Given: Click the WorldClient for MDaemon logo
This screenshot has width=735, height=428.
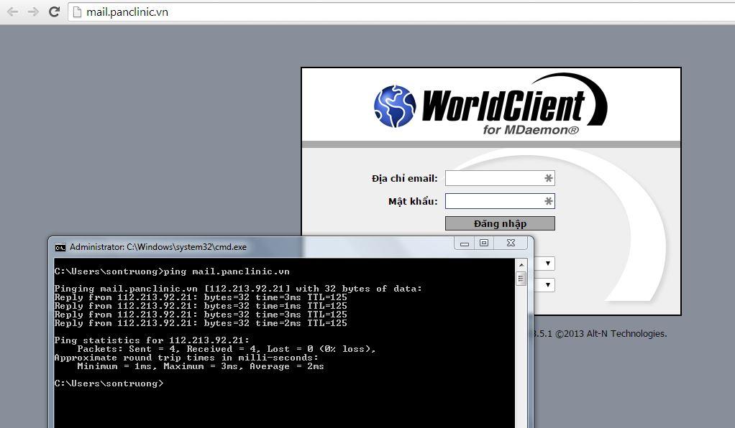Looking at the screenshot, I should [x=490, y=104].
